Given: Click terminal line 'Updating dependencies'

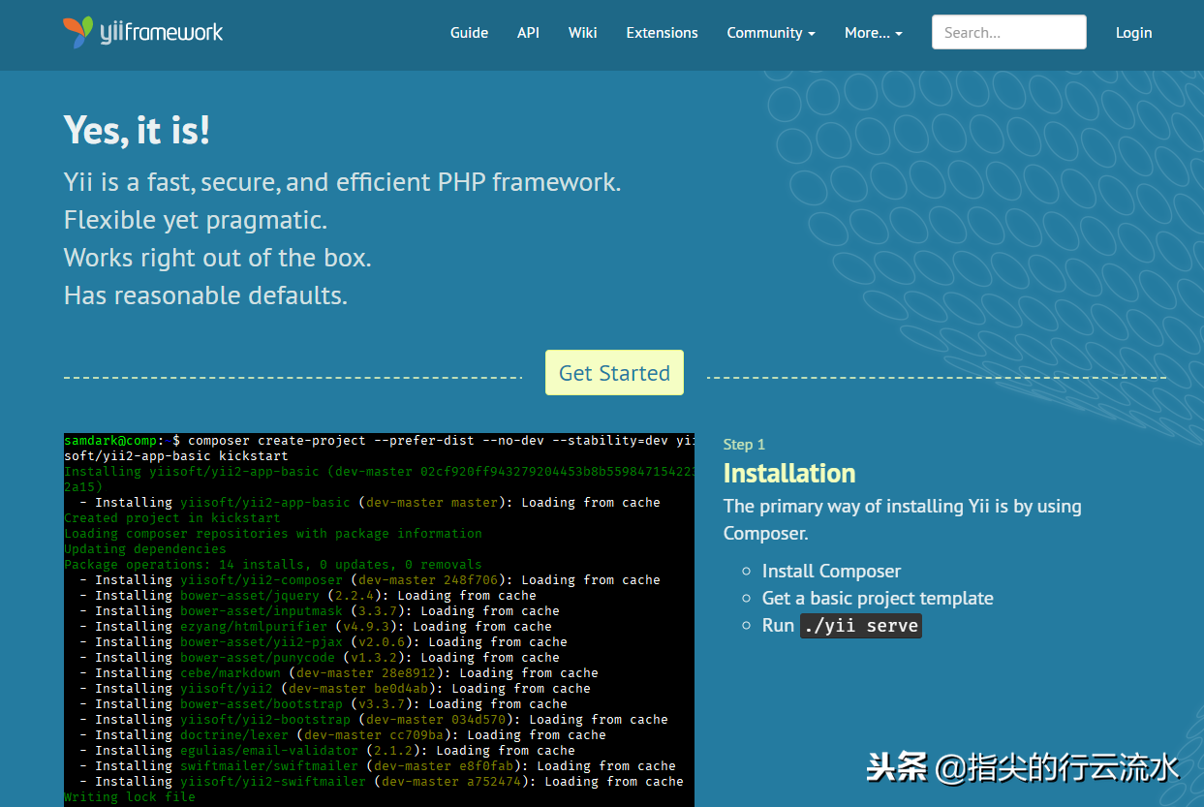Looking at the screenshot, I should click(x=145, y=548).
